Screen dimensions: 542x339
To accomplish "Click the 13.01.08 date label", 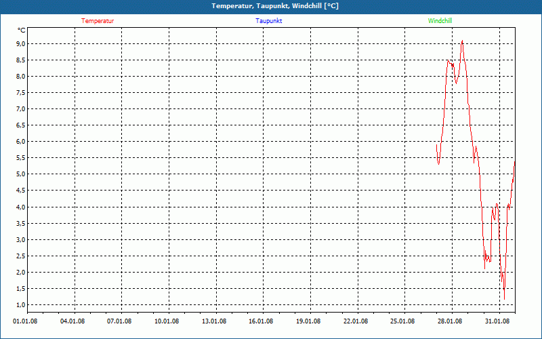I will click(214, 321).
